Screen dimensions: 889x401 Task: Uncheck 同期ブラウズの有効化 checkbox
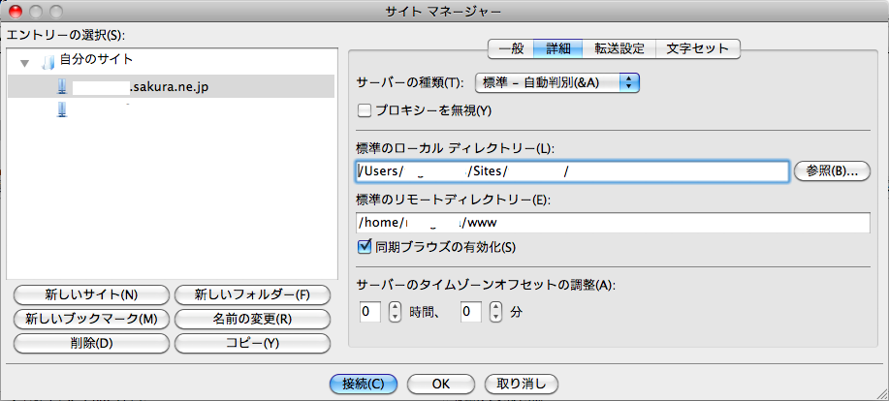pyautogui.click(x=365, y=247)
